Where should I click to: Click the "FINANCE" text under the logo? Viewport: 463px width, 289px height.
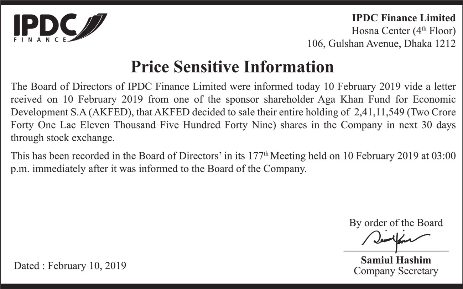click(x=40, y=39)
